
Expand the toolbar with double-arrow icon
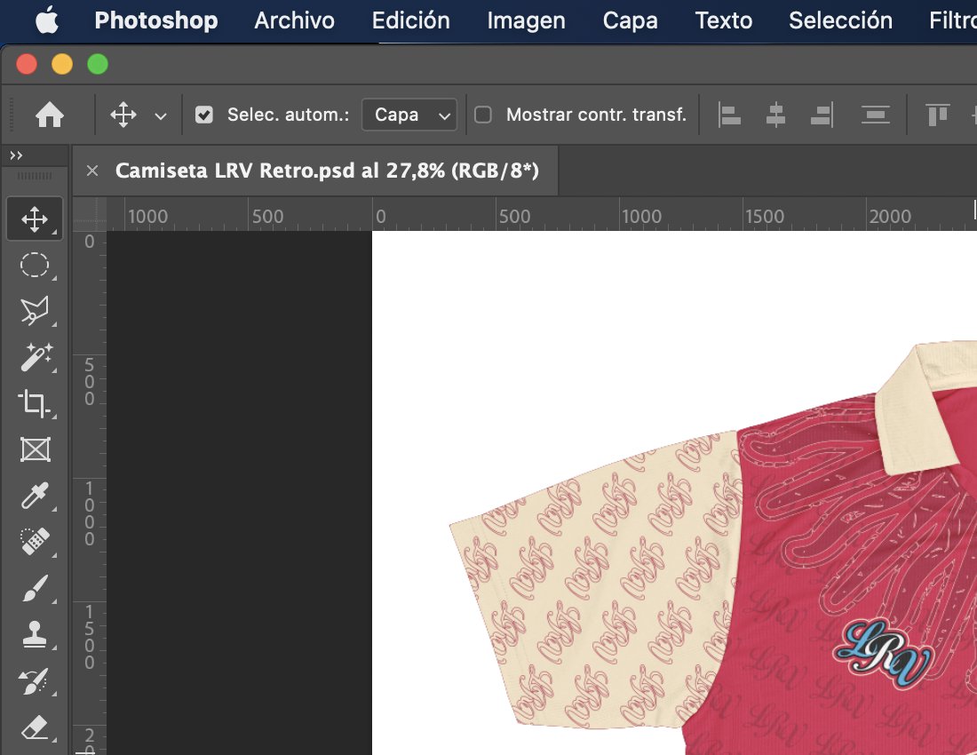16,155
